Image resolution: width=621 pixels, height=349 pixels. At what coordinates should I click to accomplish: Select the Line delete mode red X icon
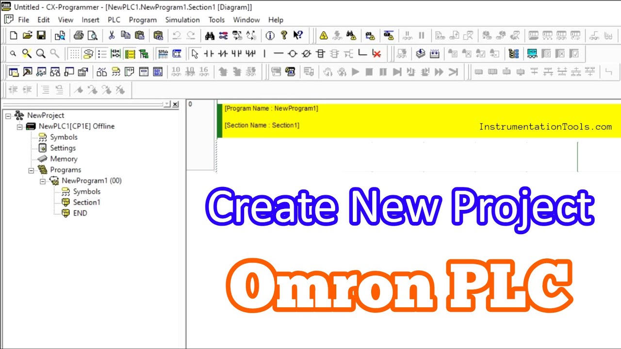(376, 54)
